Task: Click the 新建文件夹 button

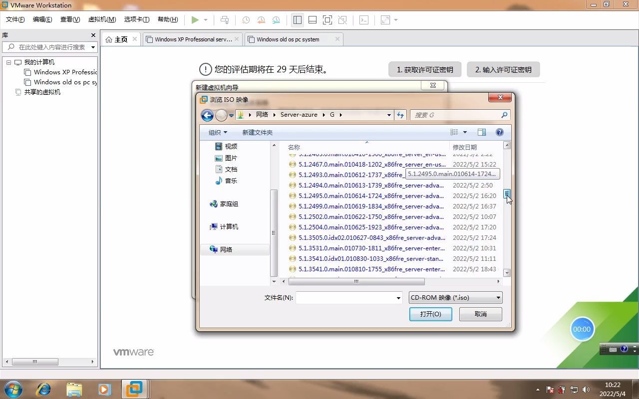Action: (257, 132)
